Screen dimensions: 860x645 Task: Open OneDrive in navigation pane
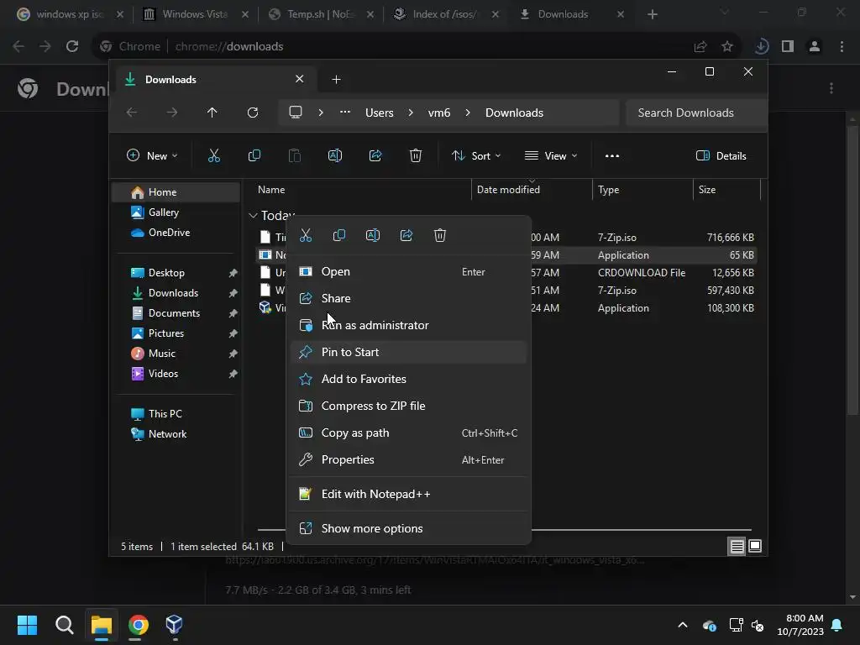tap(176, 233)
